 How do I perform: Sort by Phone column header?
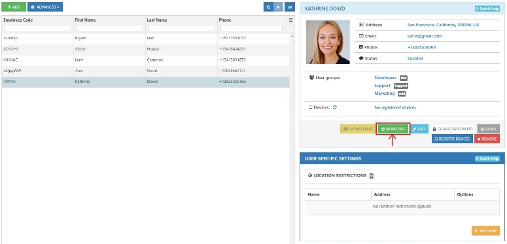tap(225, 20)
